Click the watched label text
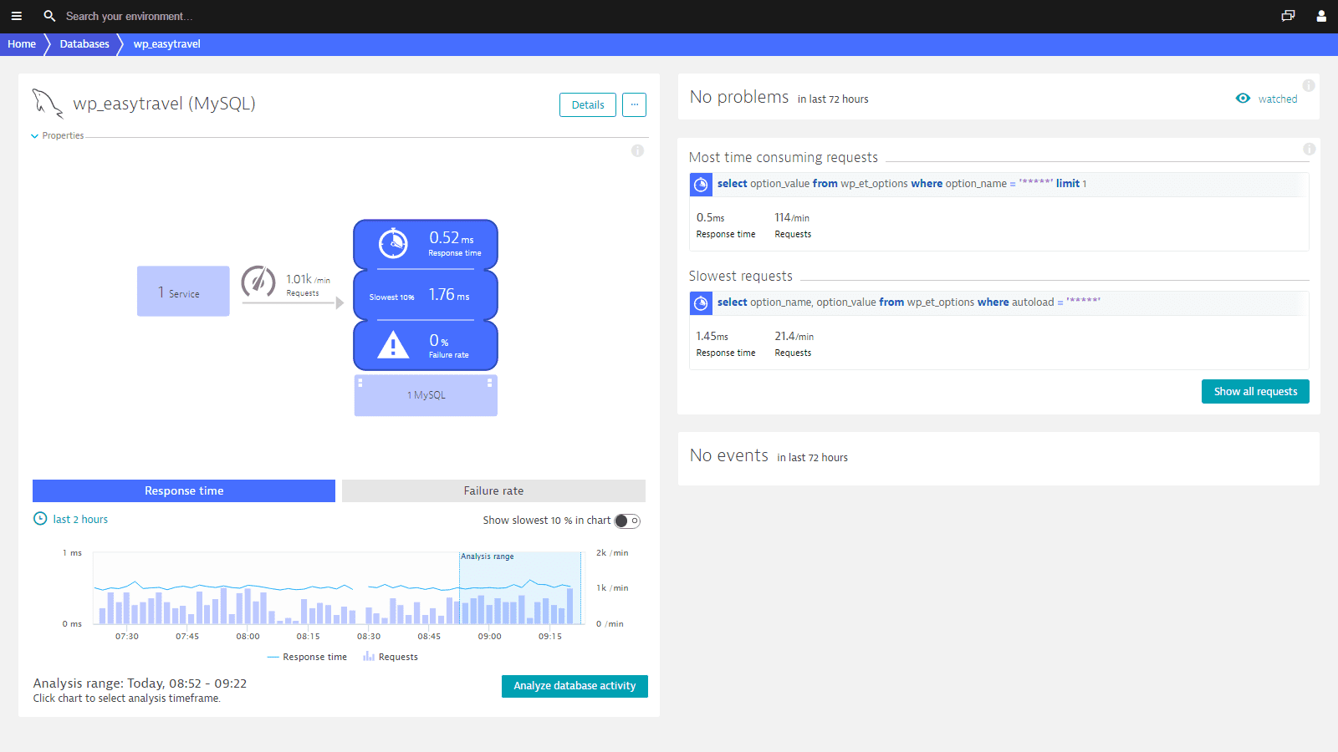Image resolution: width=1338 pixels, height=752 pixels. click(1278, 99)
